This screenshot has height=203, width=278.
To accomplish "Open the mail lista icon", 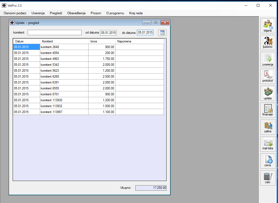I will (x=268, y=144).
